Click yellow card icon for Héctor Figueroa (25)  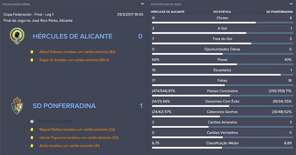coord(32,138)
